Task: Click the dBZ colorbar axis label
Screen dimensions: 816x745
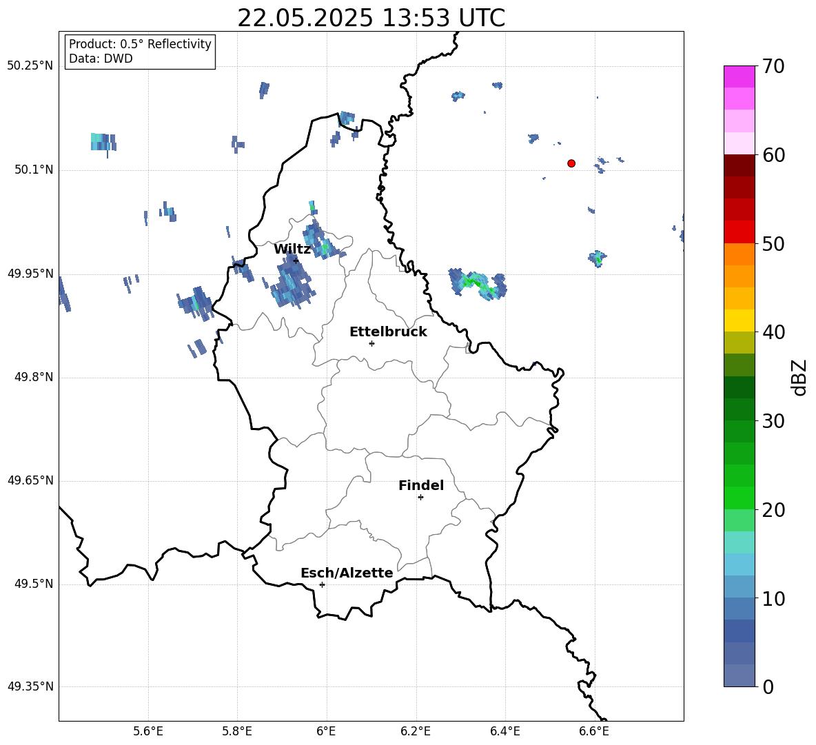Action: pos(800,377)
